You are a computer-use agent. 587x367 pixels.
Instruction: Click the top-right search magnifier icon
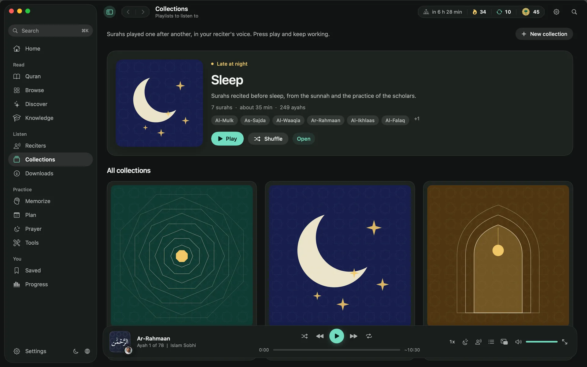tap(574, 12)
